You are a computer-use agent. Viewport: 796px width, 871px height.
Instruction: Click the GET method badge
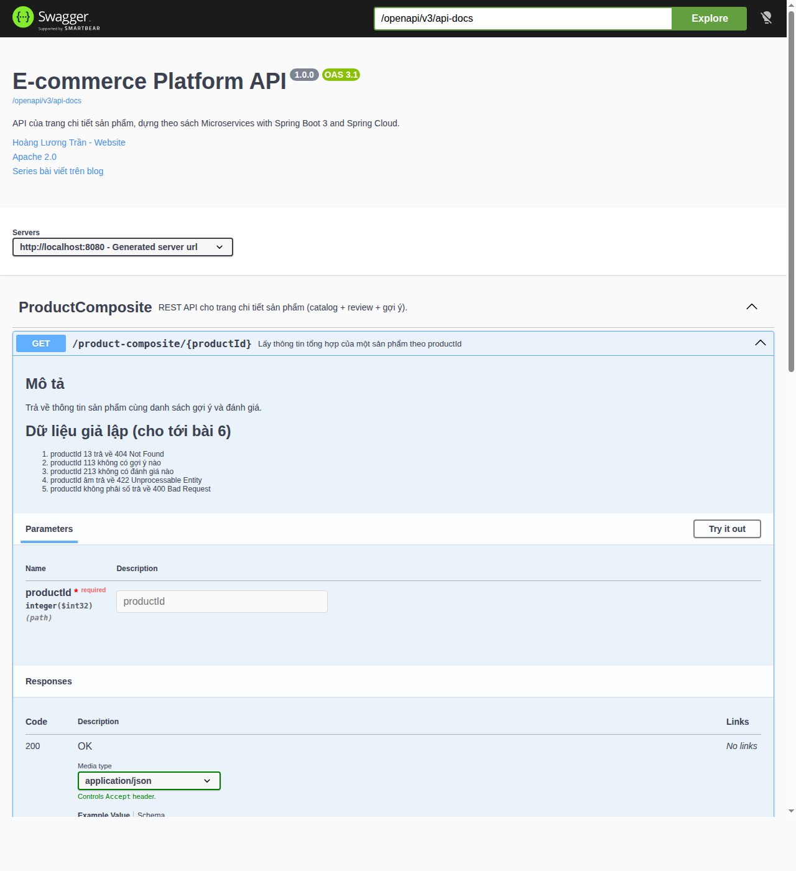pyautogui.click(x=41, y=343)
